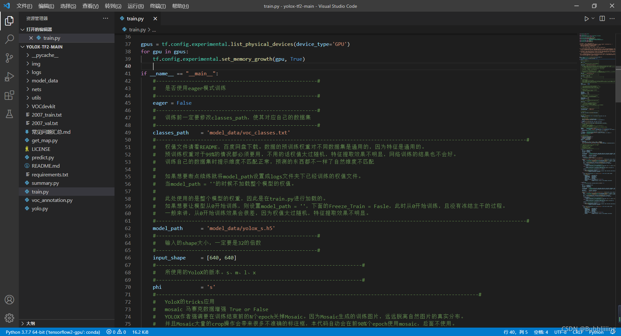Open the Accounts icon

(9, 300)
